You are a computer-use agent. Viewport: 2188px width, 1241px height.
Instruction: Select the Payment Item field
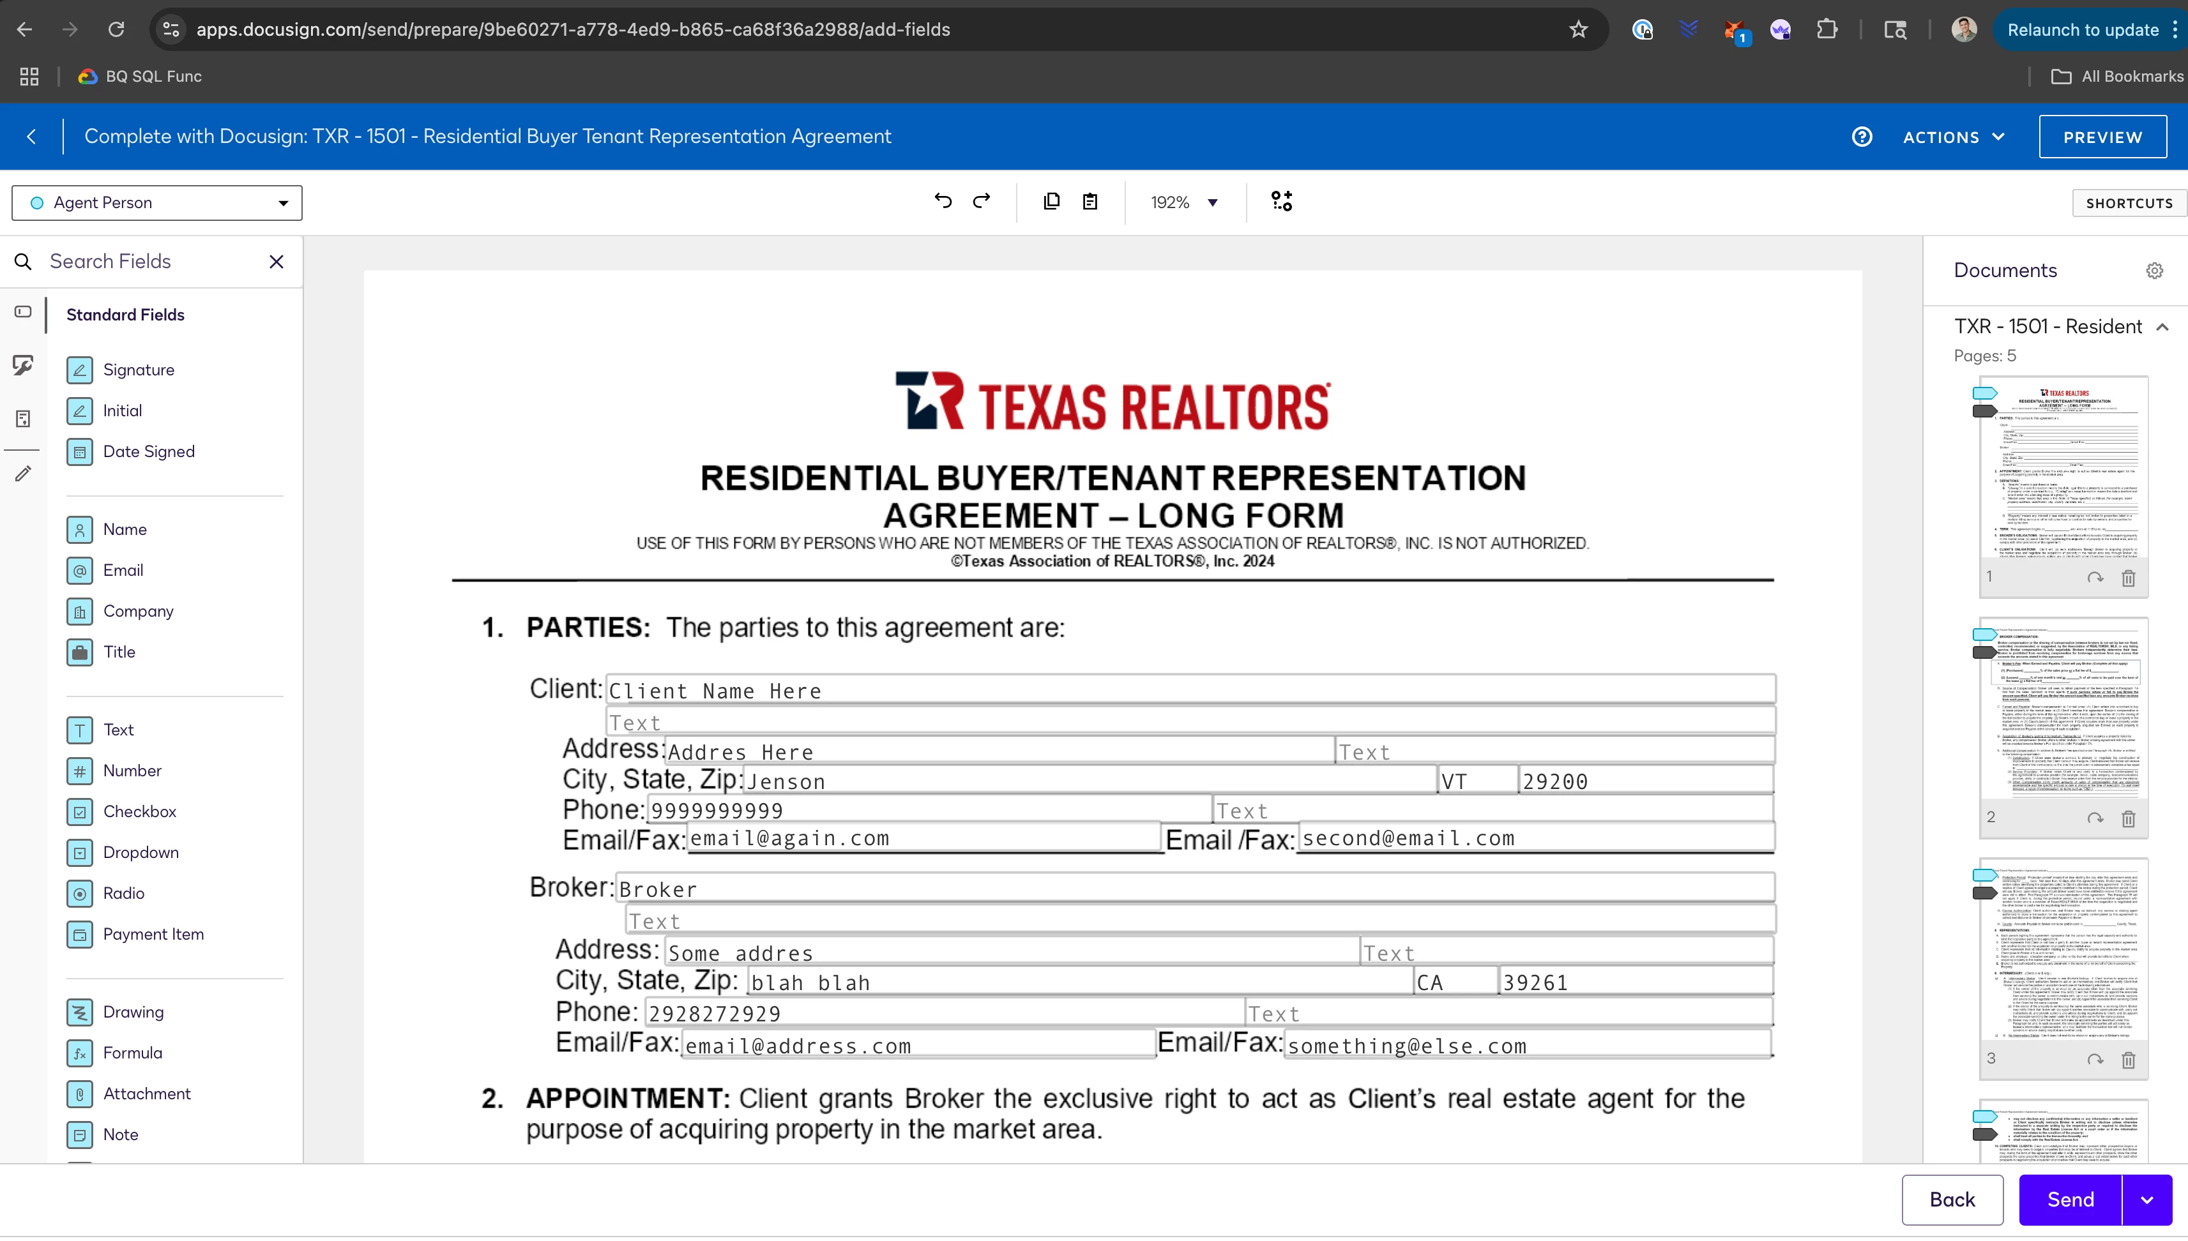(x=137, y=934)
